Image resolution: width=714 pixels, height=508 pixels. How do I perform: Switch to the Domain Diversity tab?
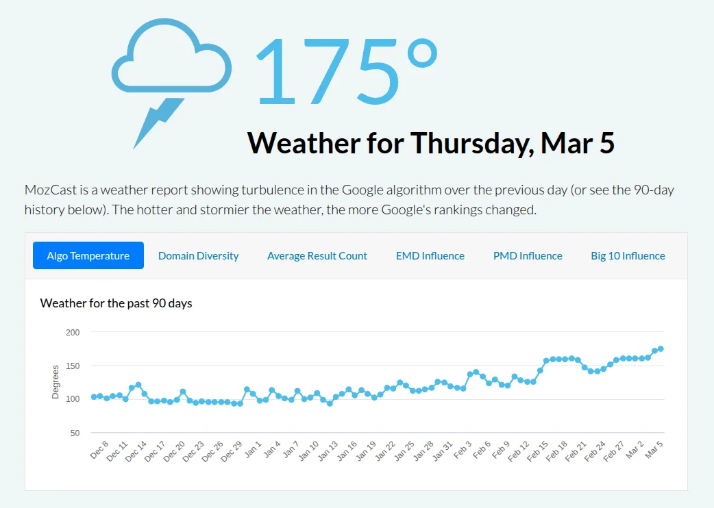[199, 255]
